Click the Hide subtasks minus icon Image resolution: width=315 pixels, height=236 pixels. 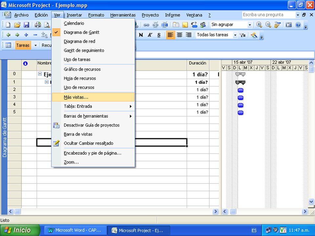(x=35, y=35)
